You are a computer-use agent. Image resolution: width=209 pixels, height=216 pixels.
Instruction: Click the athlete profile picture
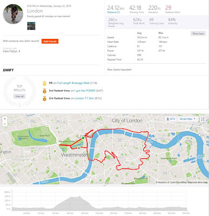[13, 14]
